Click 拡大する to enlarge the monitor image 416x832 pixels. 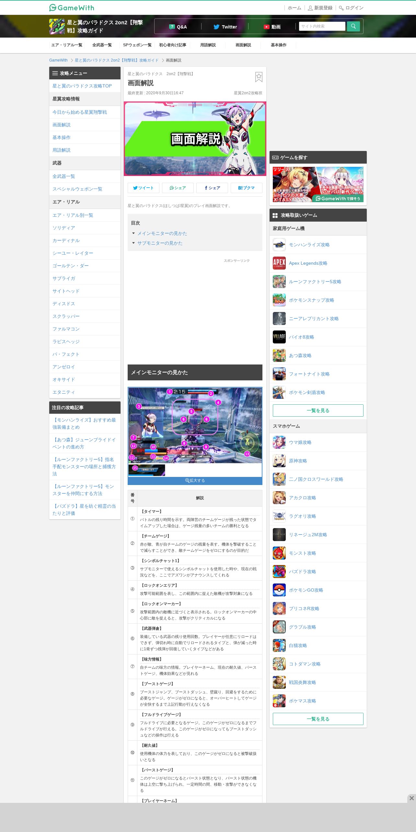(195, 480)
